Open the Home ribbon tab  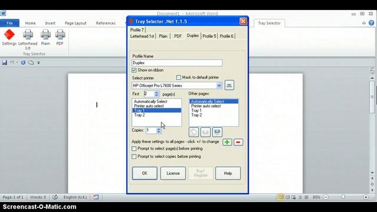pos(30,23)
